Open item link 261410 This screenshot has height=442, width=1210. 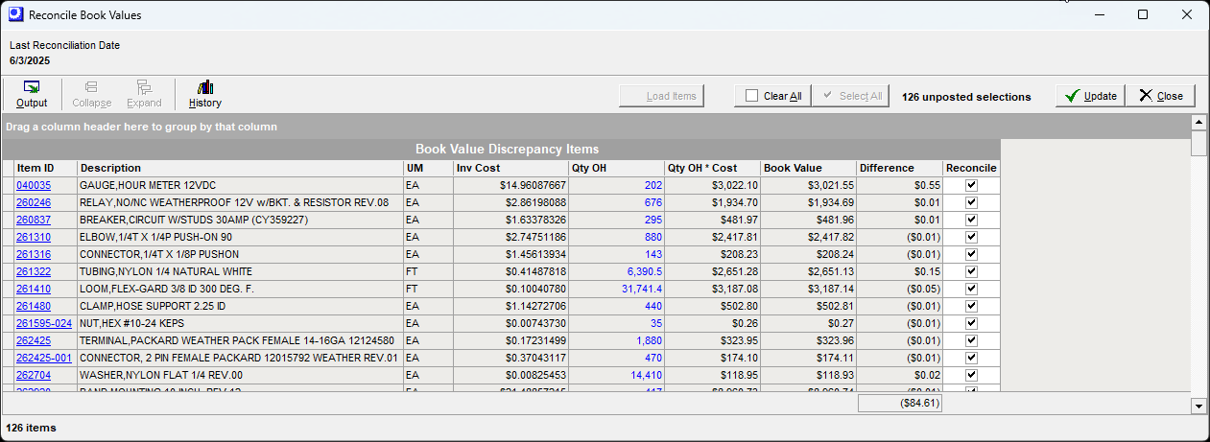pos(34,289)
